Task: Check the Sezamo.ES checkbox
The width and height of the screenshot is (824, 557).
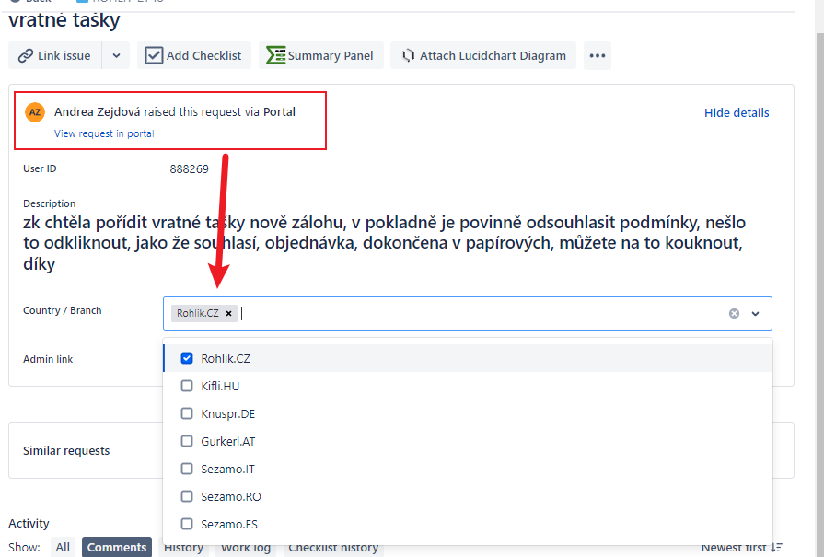Action: coord(187,524)
